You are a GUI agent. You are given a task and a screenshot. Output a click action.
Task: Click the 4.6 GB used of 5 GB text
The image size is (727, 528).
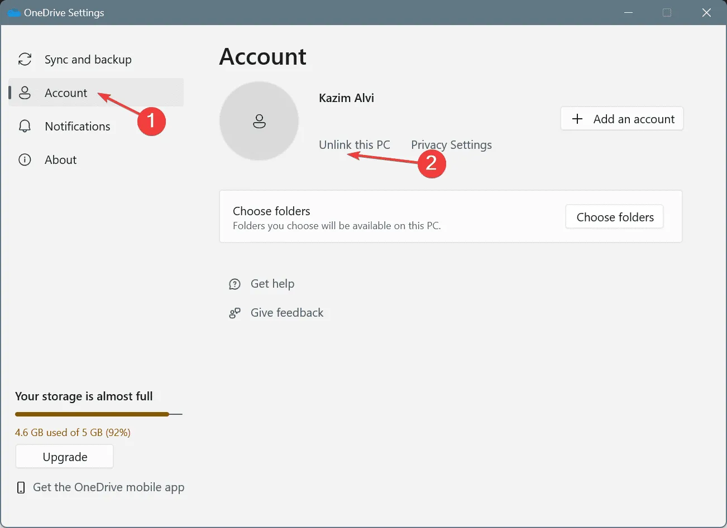pos(73,433)
